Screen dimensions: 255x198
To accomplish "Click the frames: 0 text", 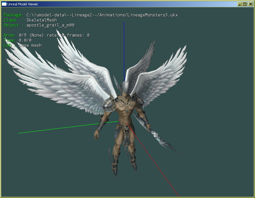I will point(78,35).
